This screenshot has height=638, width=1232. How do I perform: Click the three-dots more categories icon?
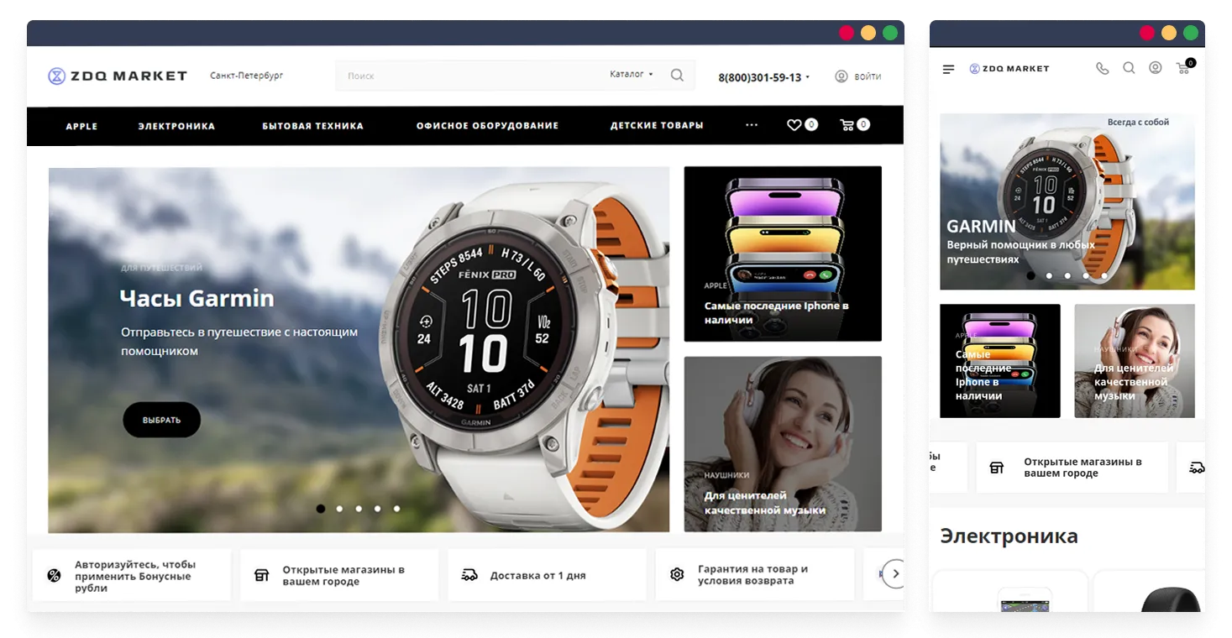click(x=752, y=125)
